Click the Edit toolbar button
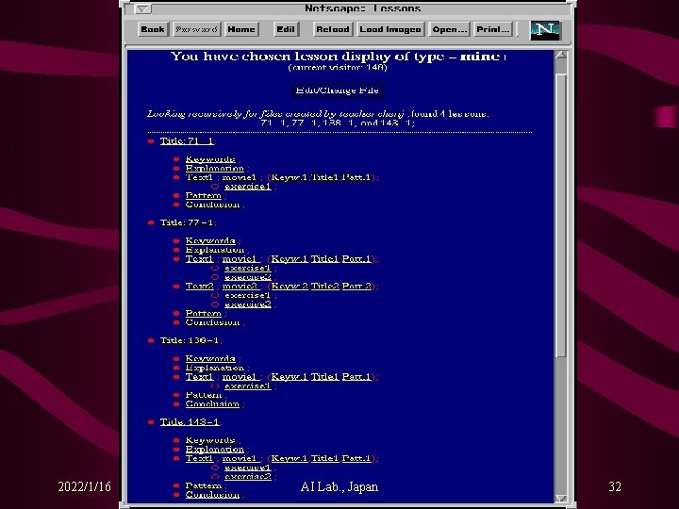The height and width of the screenshot is (509, 679). click(286, 29)
